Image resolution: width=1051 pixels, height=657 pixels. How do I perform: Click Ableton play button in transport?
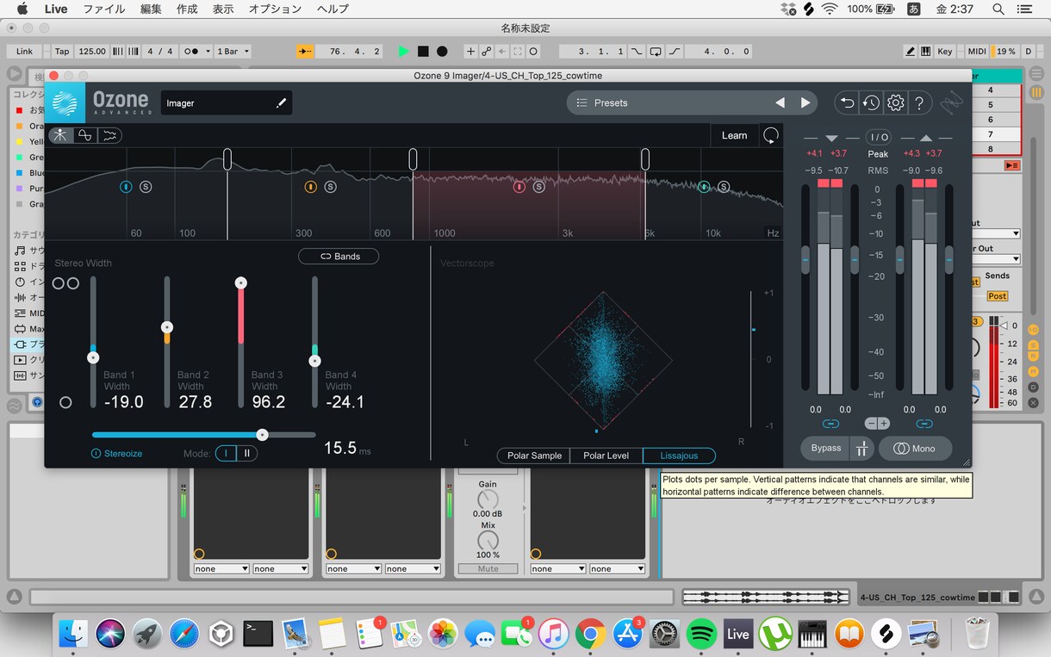403,52
